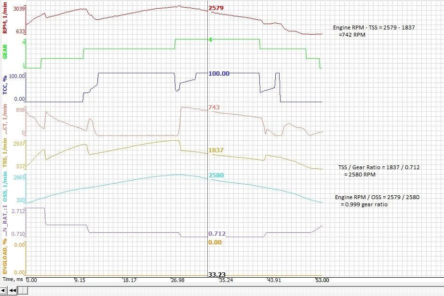Select the TCC, % channel label
The height and width of the screenshot is (296, 444).
click(5, 86)
